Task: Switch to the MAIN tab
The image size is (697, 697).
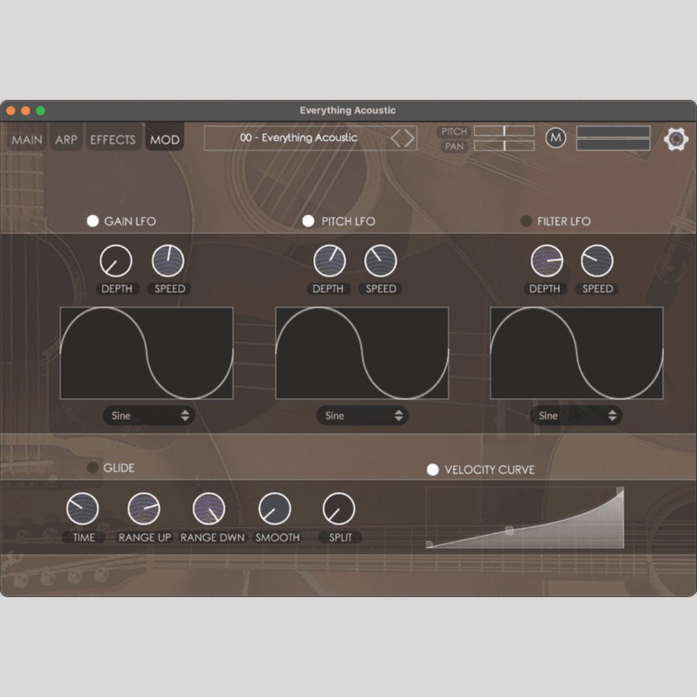Action: point(27,140)
